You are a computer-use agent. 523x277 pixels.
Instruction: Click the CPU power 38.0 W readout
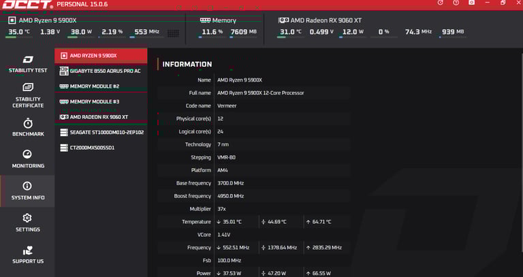81,32
